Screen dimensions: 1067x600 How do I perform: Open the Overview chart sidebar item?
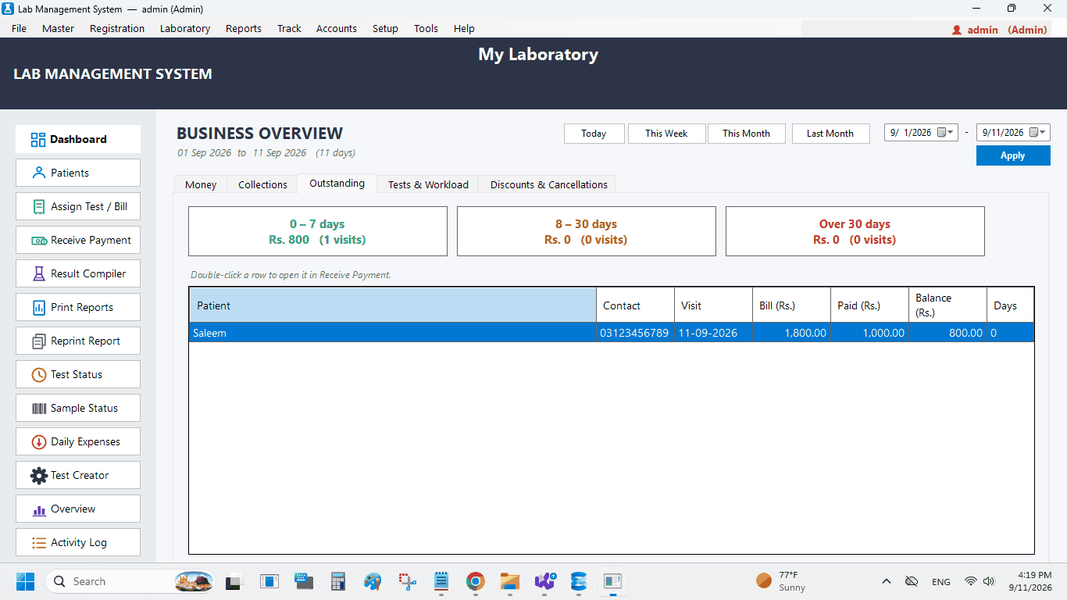coord(78,509)
